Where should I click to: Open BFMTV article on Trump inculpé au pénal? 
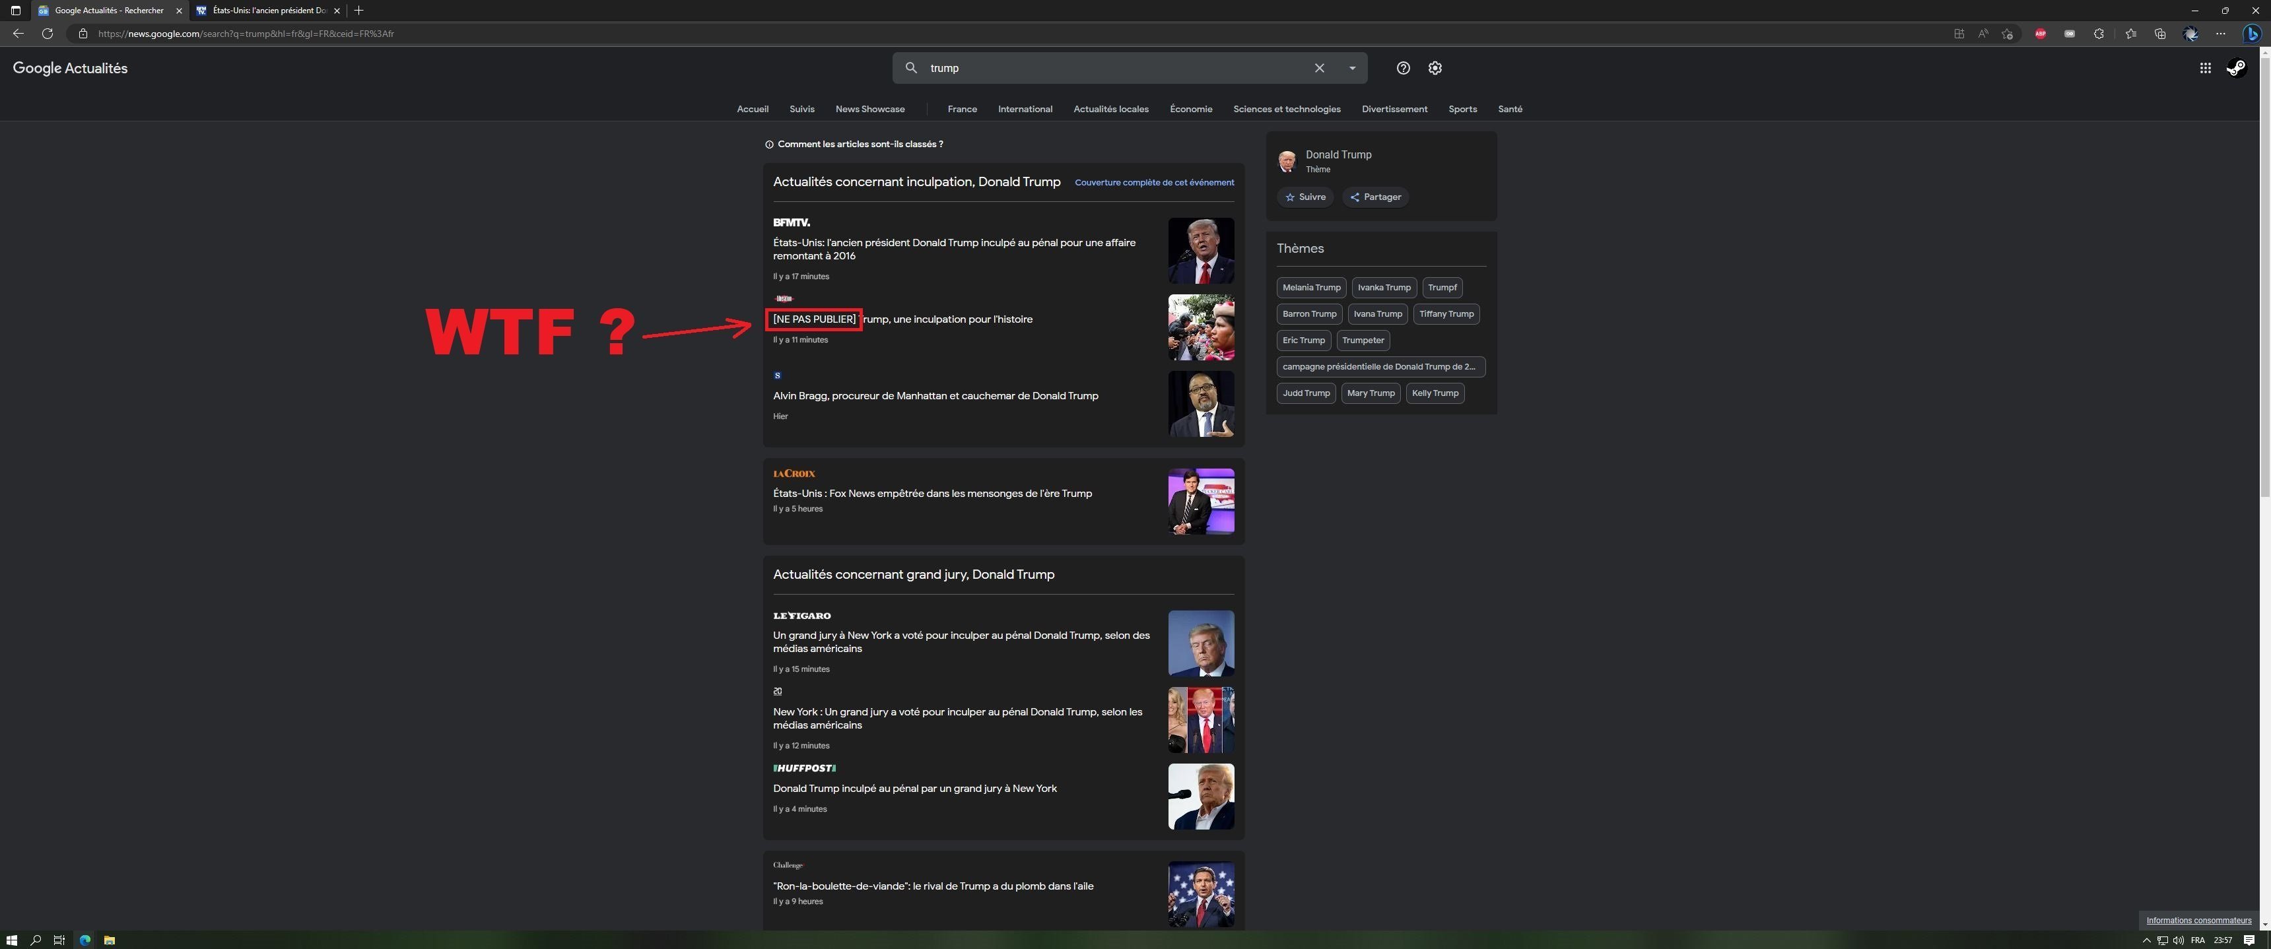[954, 249]
